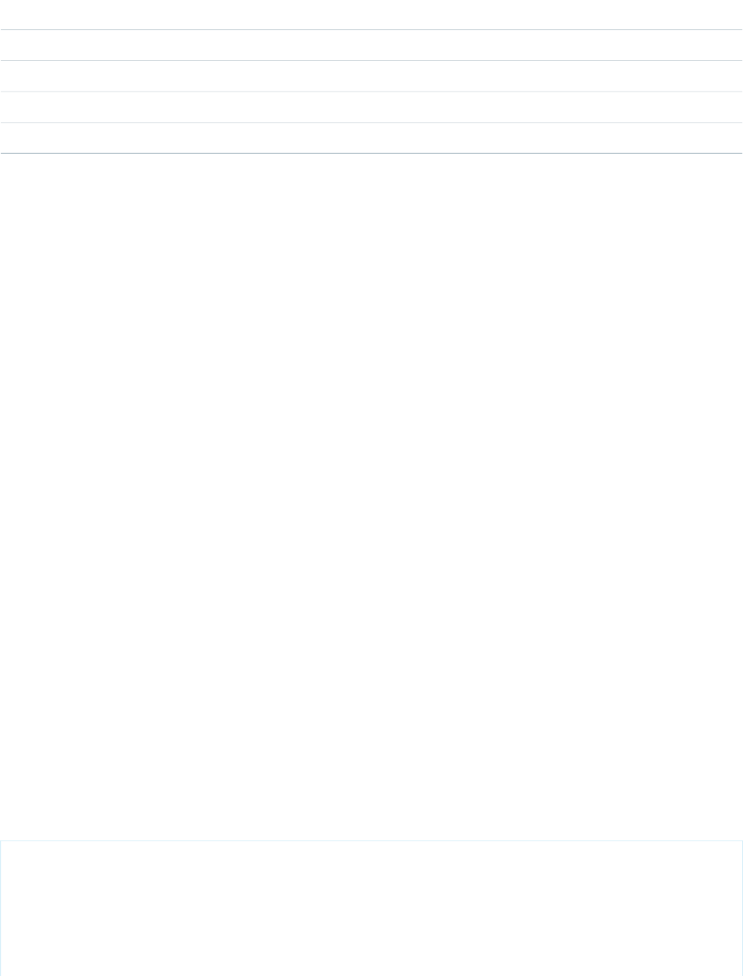Screen dimensions: 743x976
Task: Click the second horizontal divider line
Action: click(371, 60)
